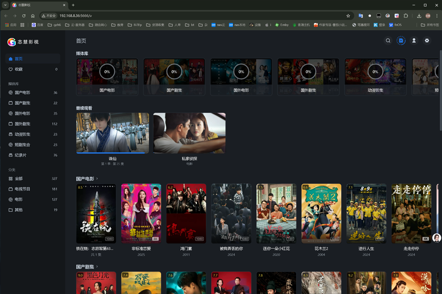This screenshot has height=294, width=442.
Task: Open the 鸿门宴 movie poster
Action: pyautogui.click(x=186, y=214)
